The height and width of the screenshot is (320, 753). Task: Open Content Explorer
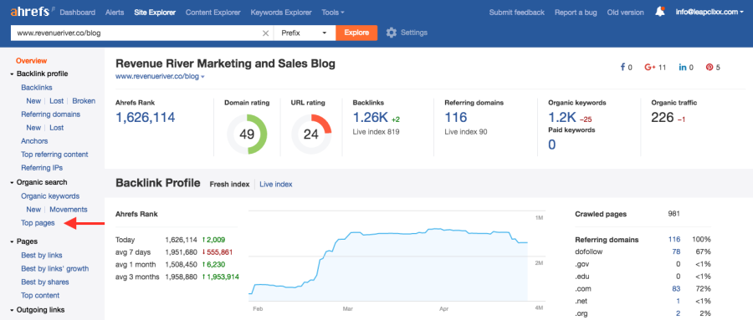[213, 13]
